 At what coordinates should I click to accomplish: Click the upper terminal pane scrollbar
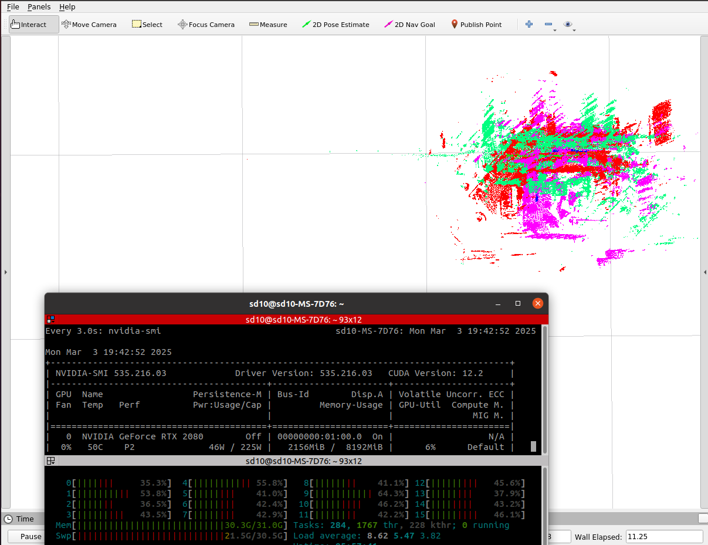(x=546, y=388)
